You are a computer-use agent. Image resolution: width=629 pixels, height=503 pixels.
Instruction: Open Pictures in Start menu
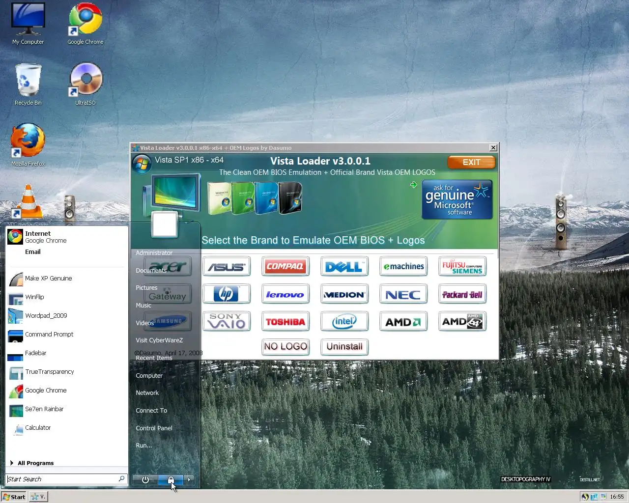146,288
